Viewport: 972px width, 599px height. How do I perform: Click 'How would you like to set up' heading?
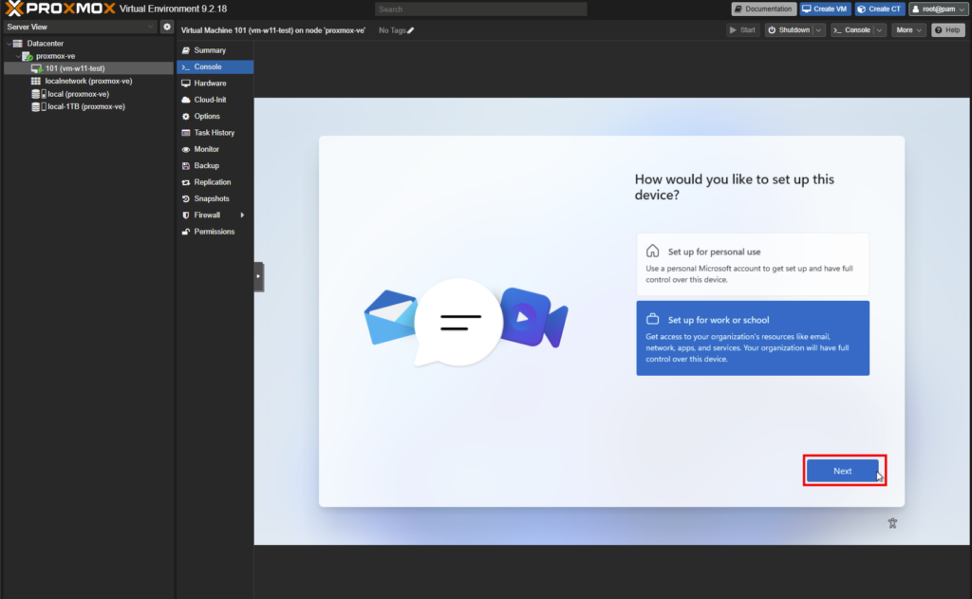734,187
